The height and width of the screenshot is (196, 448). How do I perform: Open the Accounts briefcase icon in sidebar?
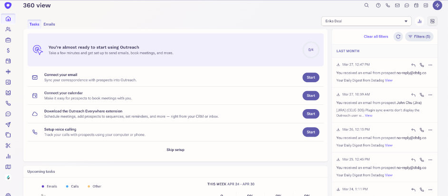(x=8, y=40)
